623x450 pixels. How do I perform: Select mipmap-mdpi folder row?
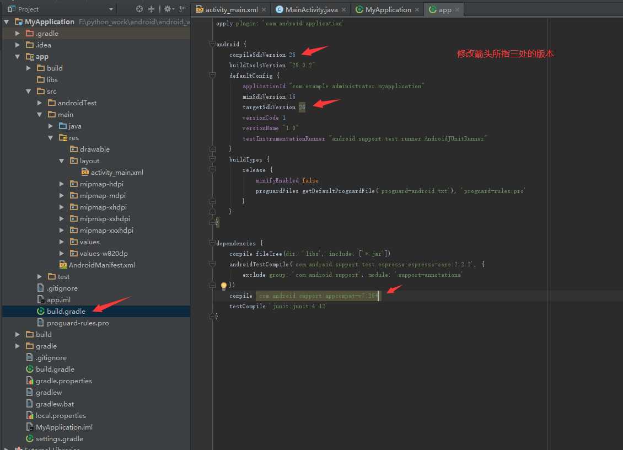[x=96, y=195]
